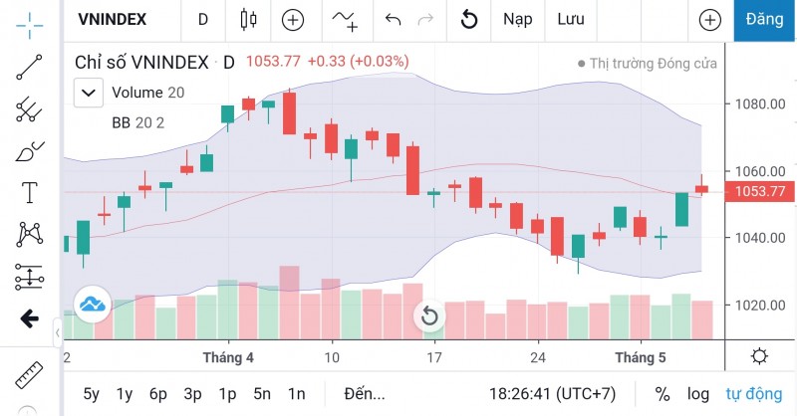Open the pitchfork drawing tool
The height and width of the screenshot is (416, 797).
pos(30,109)
